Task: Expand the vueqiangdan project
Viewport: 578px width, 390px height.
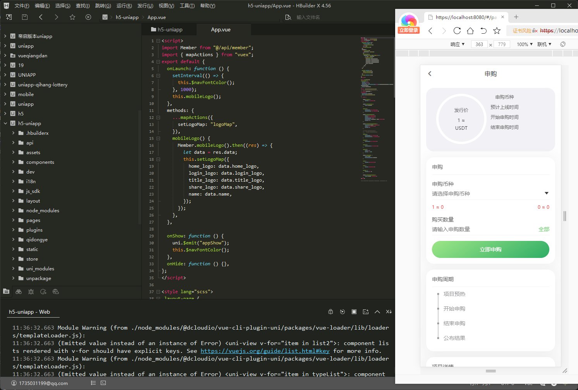Action: [x=5, y=55]
